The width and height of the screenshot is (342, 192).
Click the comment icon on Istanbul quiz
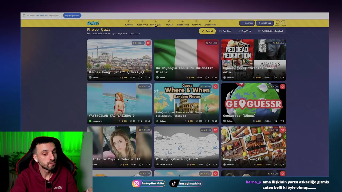139,78
